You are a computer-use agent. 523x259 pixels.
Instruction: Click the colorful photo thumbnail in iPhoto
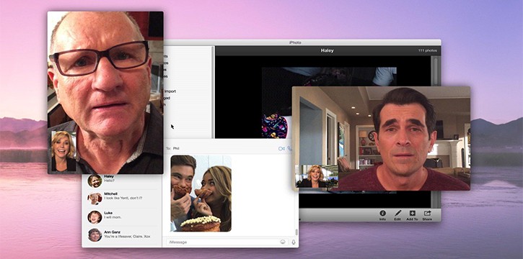coord(275,126)
